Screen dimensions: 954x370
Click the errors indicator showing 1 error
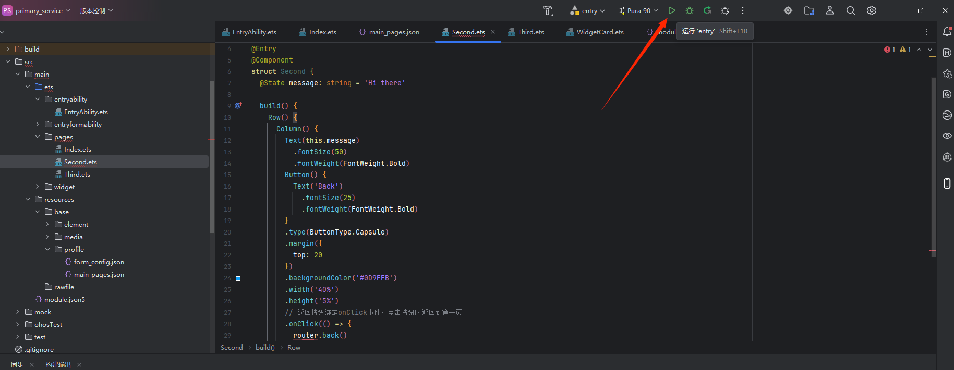coord(890,50)
